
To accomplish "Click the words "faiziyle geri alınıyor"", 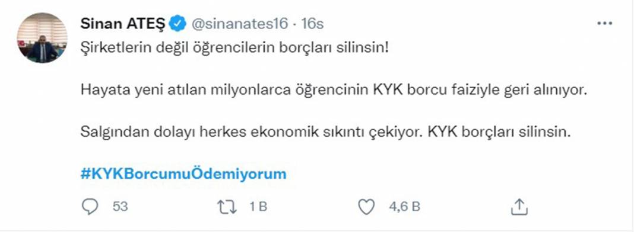I will tap(512, 91).
